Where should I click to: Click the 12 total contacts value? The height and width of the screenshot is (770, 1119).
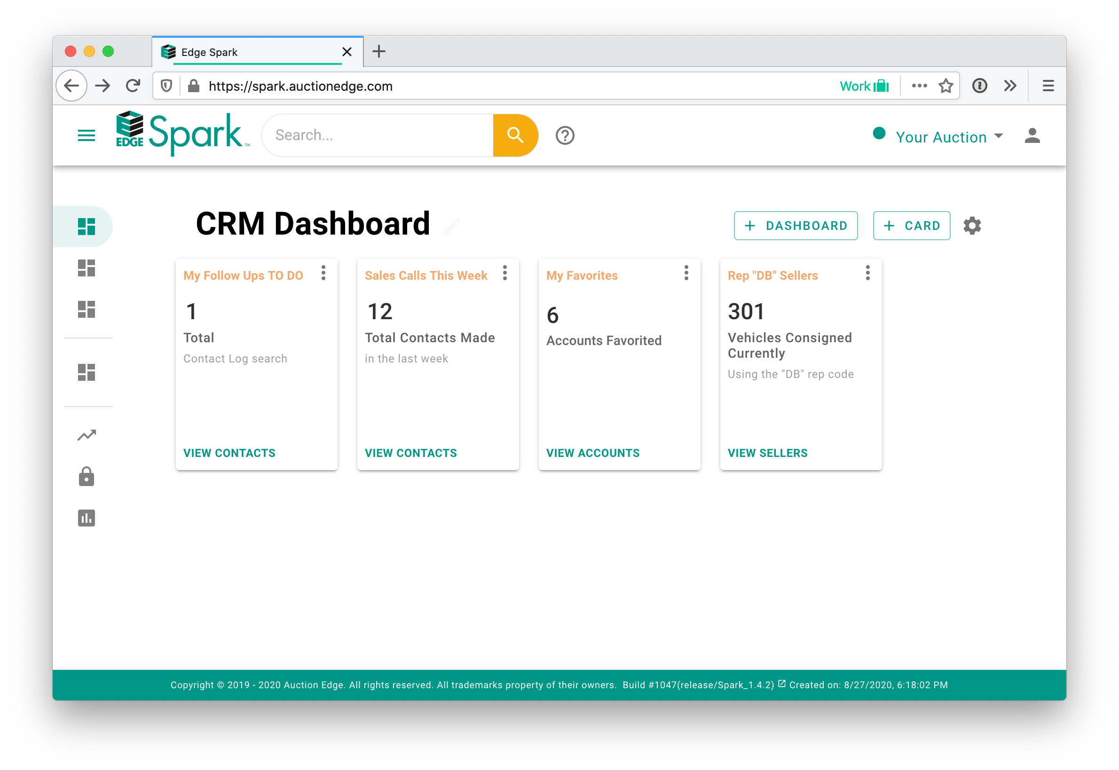(x=380, y=311)
